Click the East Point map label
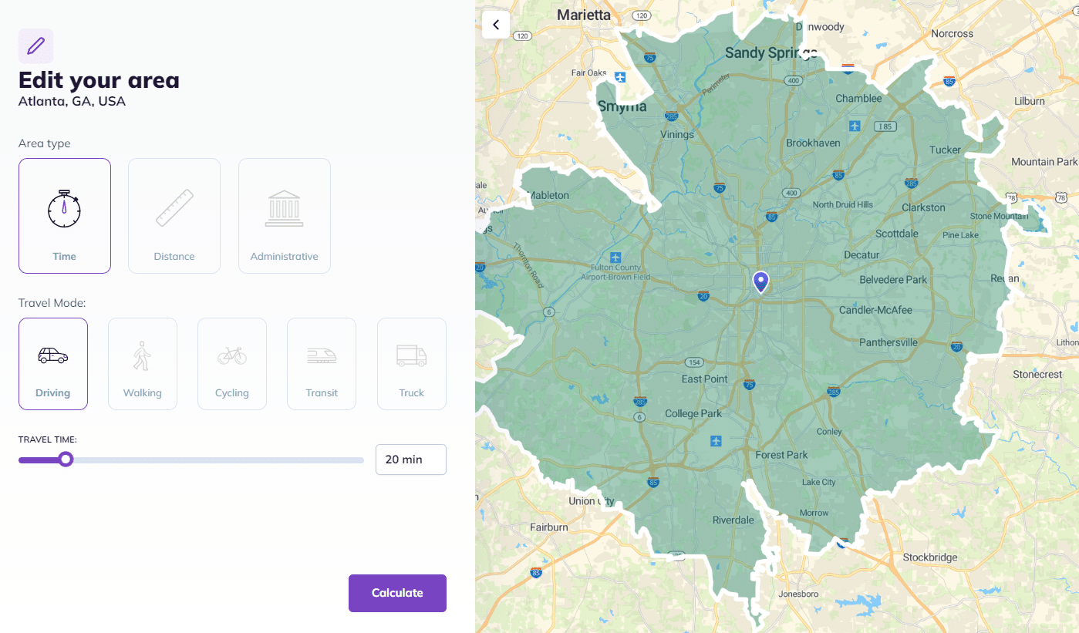This screenshot has width=1079, height=633. point(704,379)
